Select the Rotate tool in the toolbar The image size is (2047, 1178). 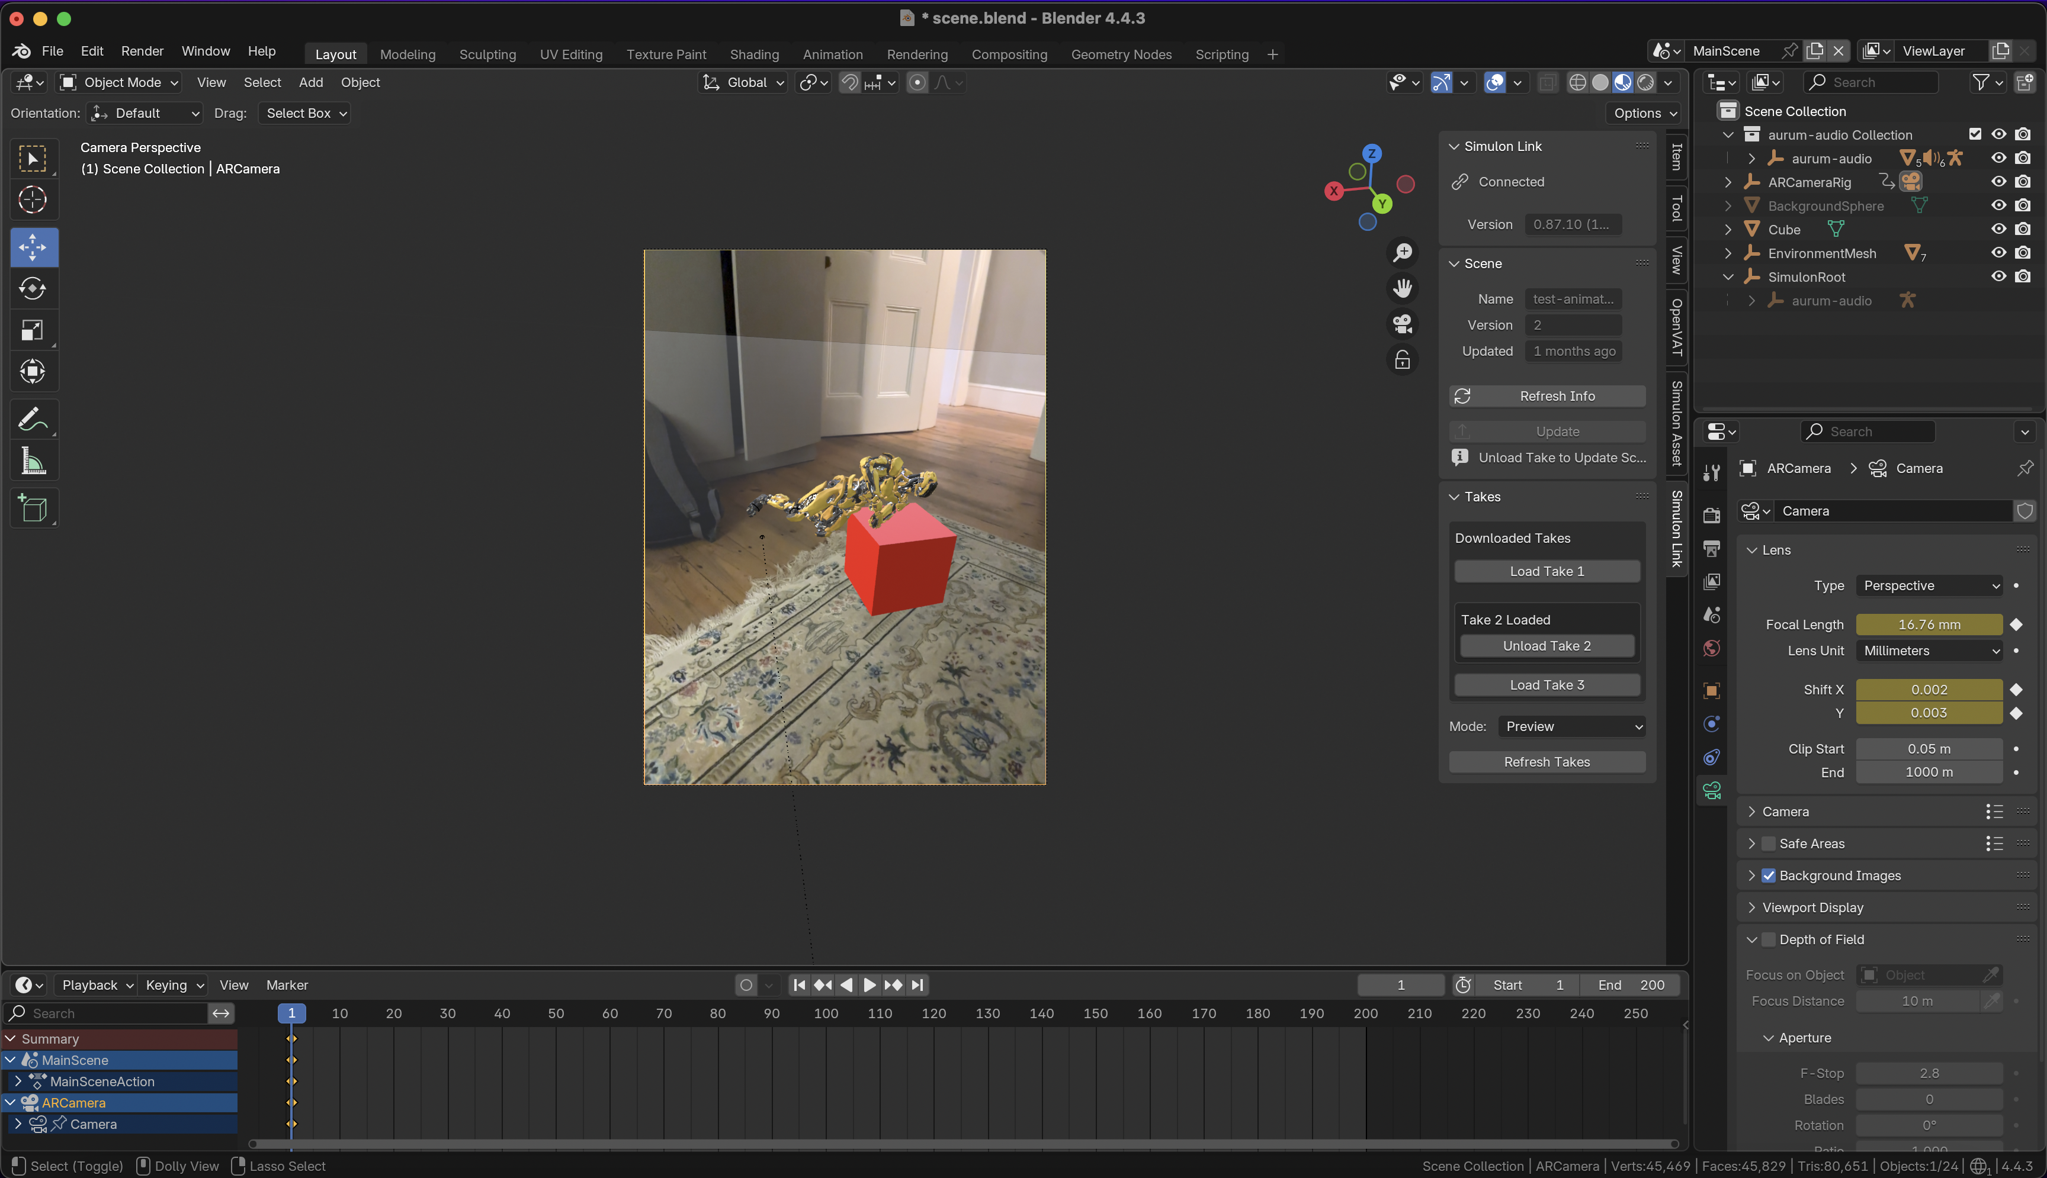coord(33,289)
